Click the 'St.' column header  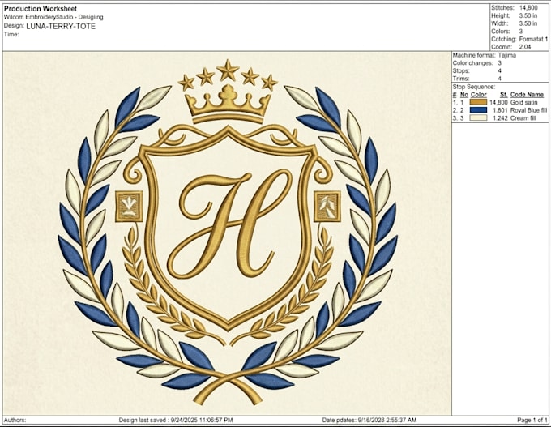pos(504,95)
